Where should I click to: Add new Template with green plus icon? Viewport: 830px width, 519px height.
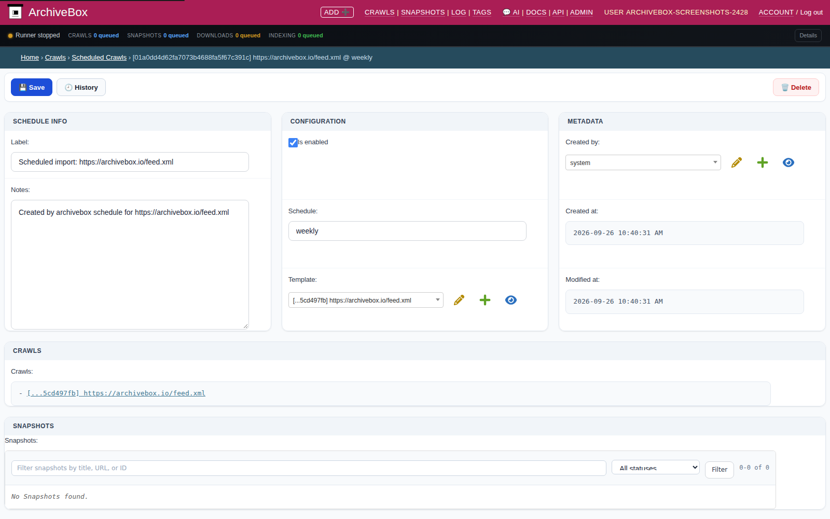485,300
